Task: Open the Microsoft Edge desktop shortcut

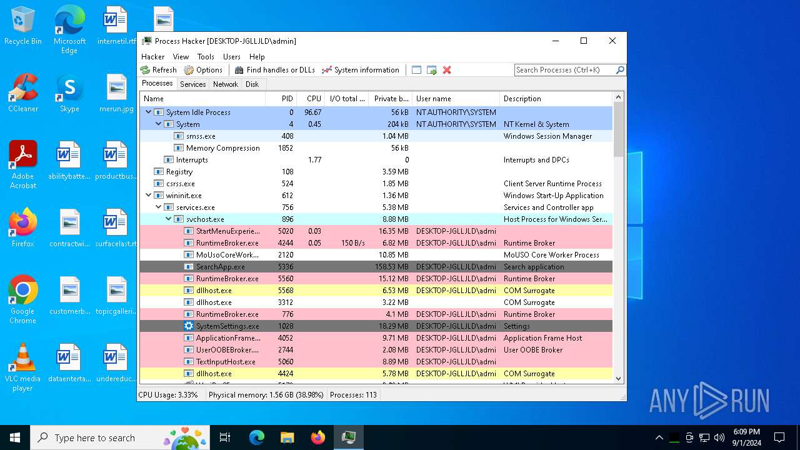Action: pos(69,30)
